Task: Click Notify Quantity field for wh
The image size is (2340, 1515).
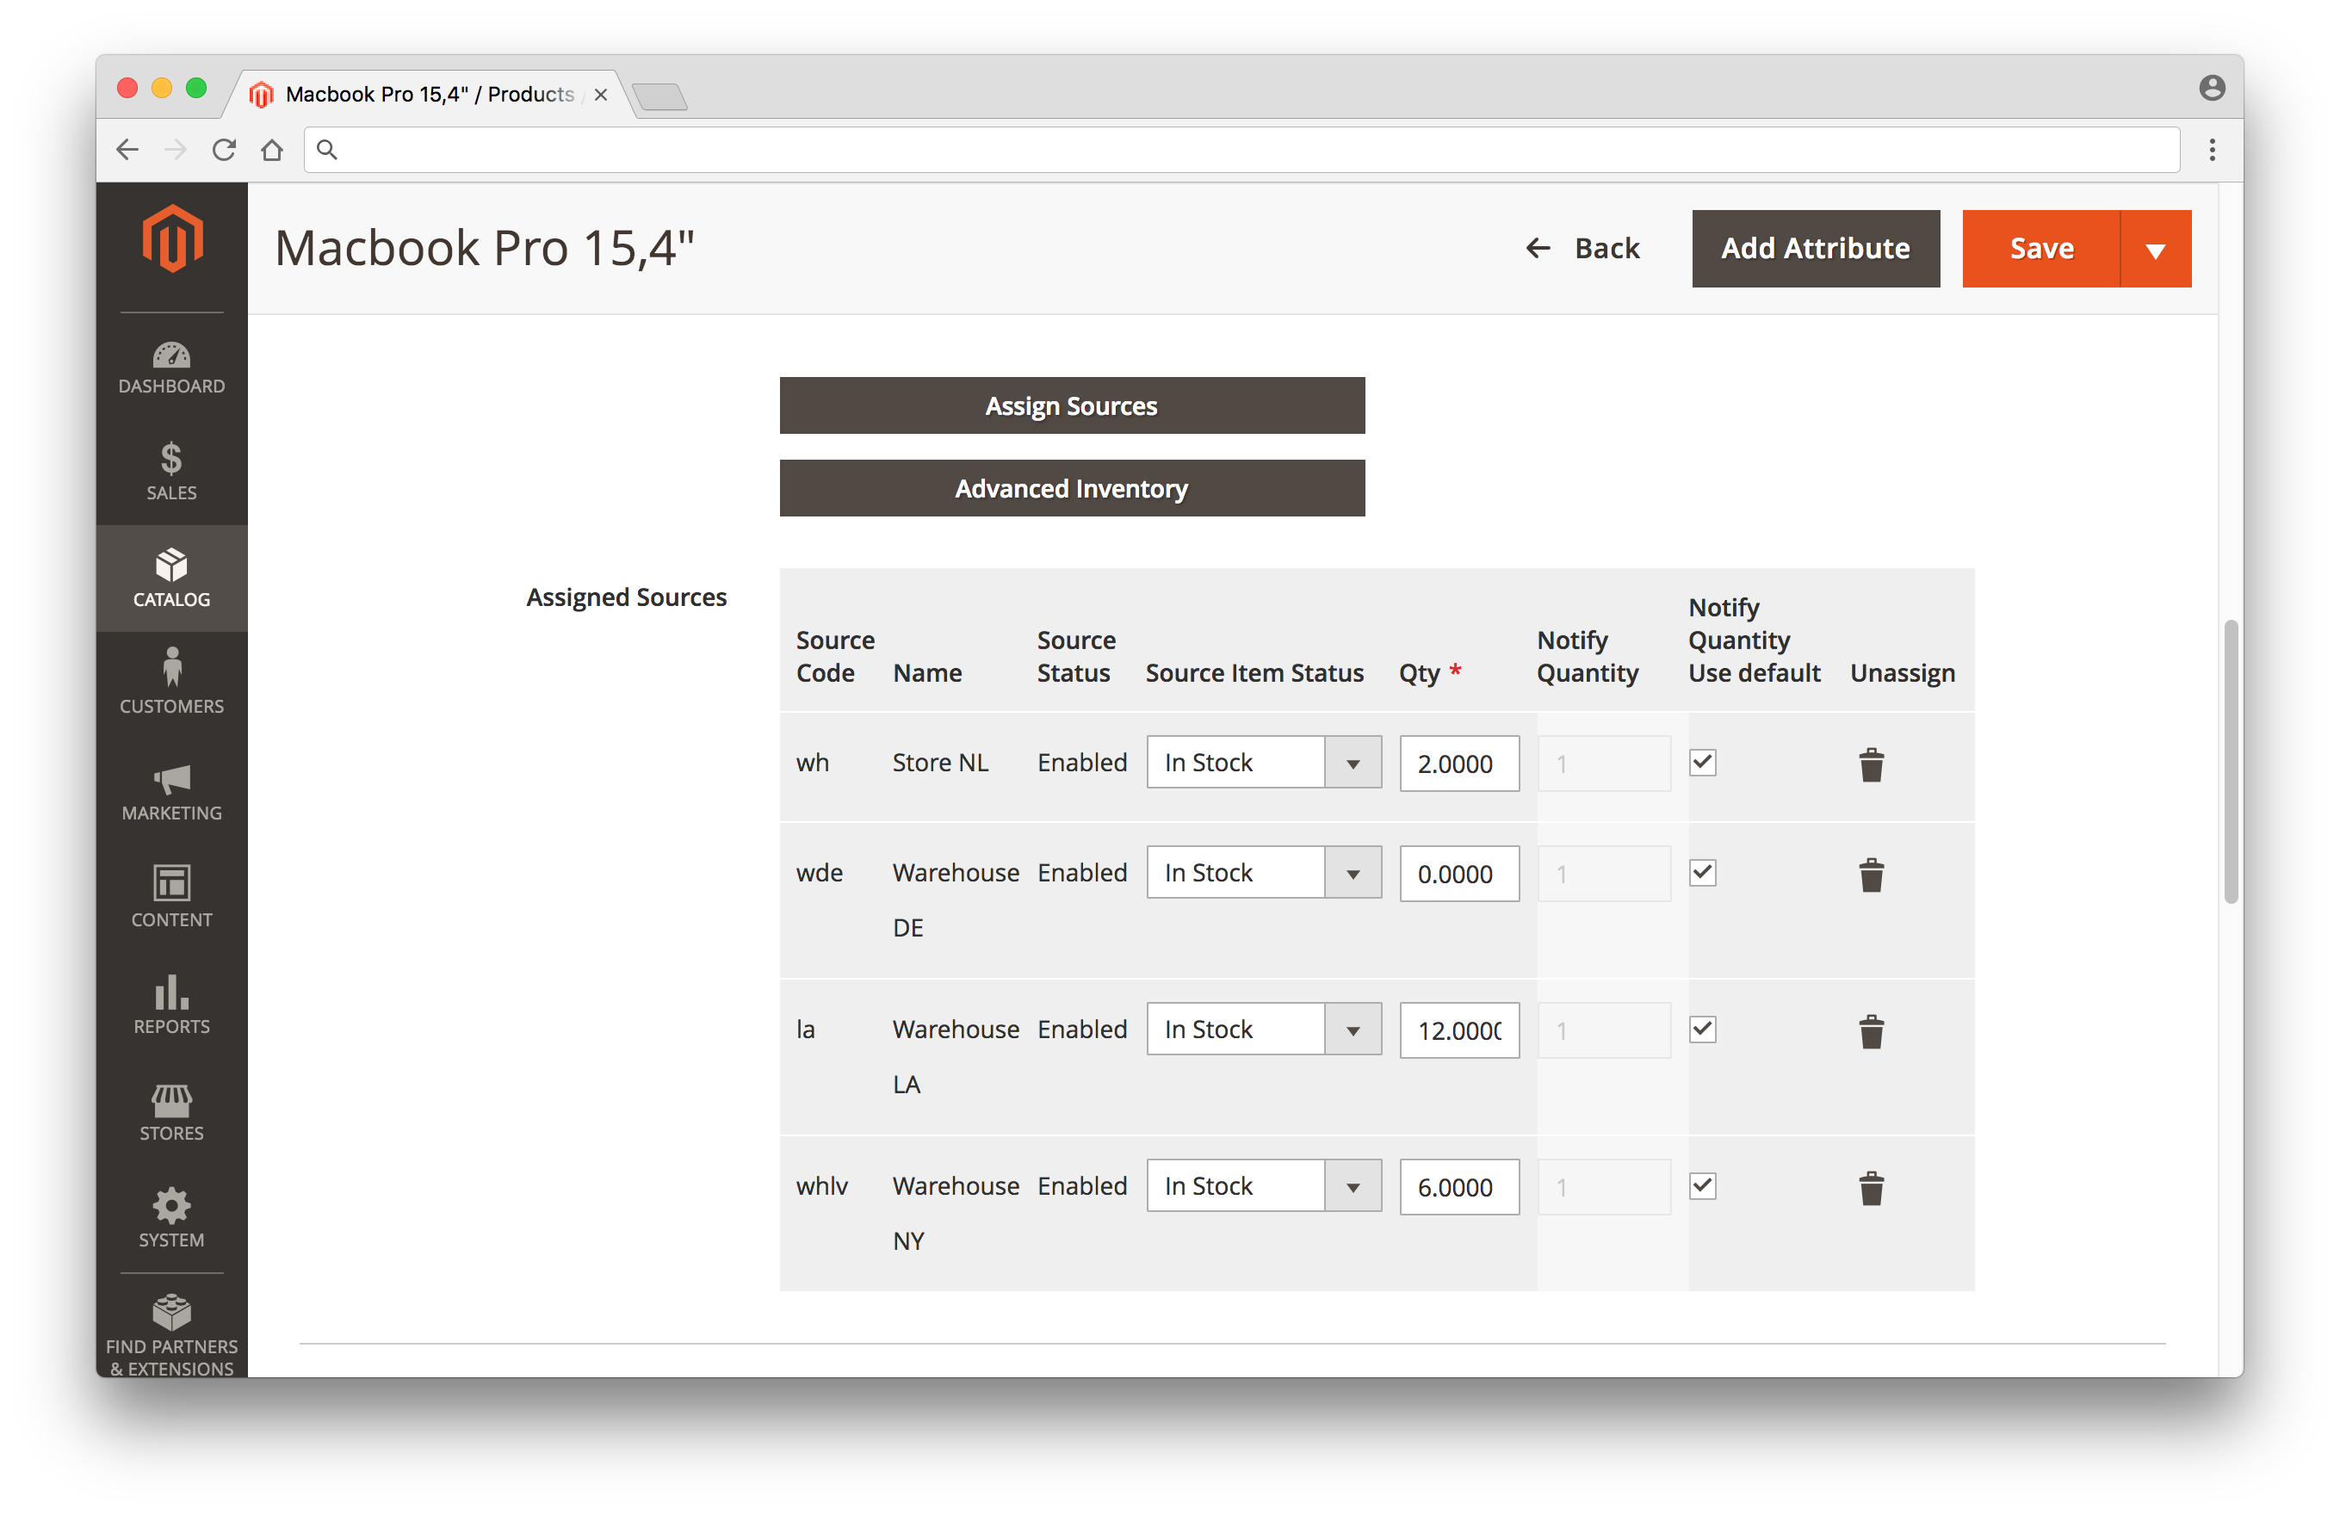Action: 1604,764
